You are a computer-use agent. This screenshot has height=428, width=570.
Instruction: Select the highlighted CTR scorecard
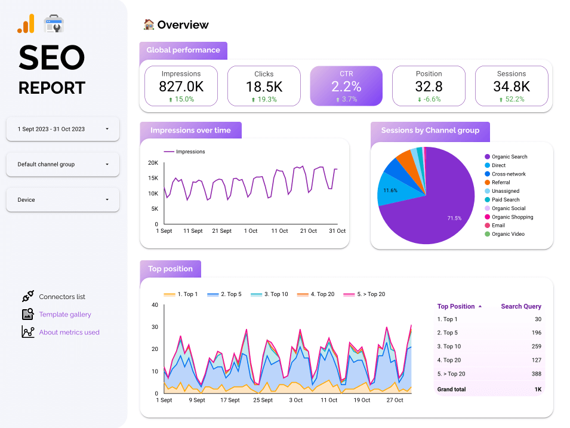click(x=346, y=86)
